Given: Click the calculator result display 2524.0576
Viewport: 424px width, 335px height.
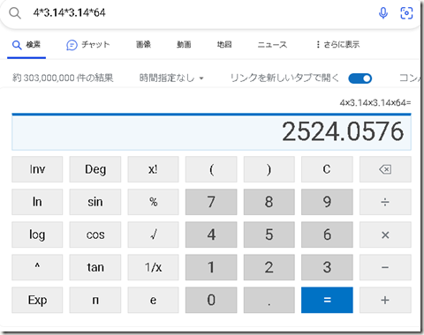Looking at the screenshot, I should pyautogui.click(x=211, y=132).
